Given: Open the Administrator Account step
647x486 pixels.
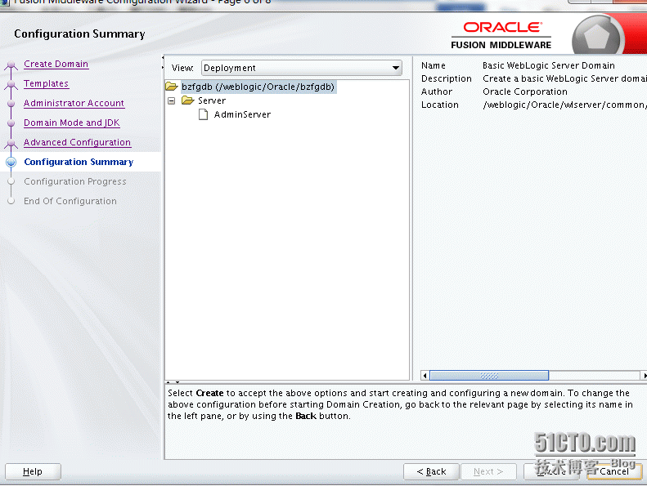Looking at the screenshot, I should (x=74, y=103).
